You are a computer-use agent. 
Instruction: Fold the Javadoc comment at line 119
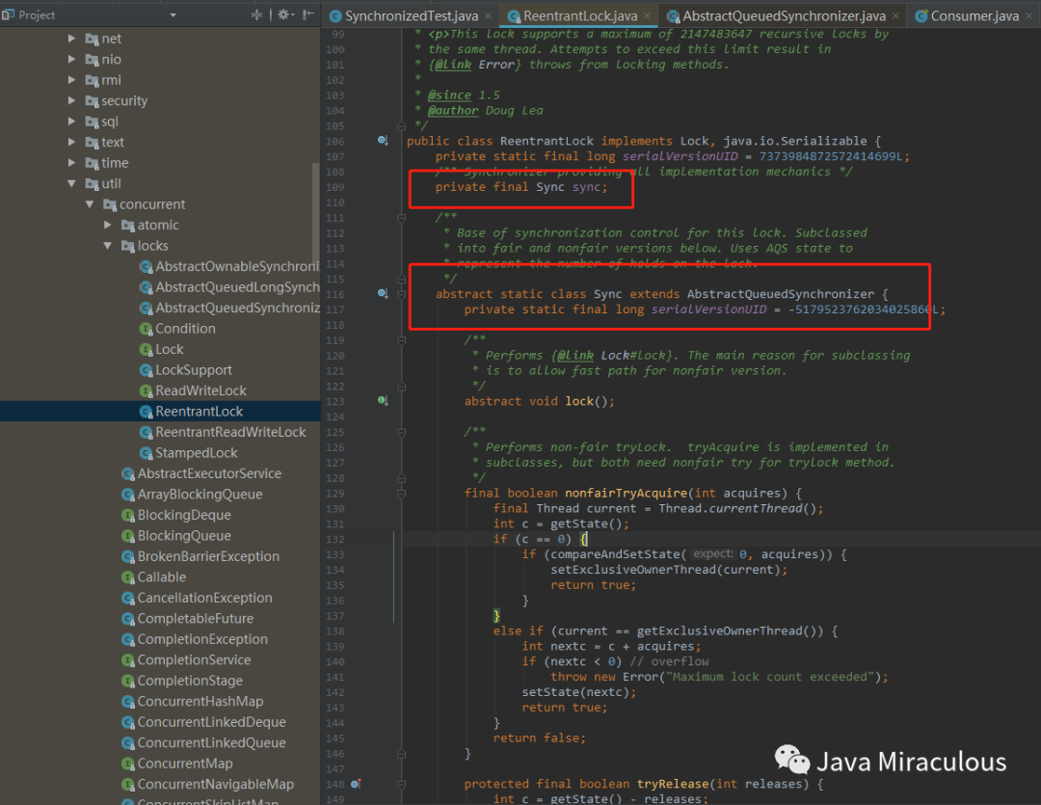[401, 340]
